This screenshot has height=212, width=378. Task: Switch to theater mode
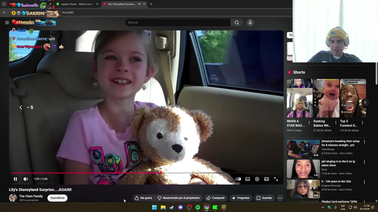[x=267, y=179]
